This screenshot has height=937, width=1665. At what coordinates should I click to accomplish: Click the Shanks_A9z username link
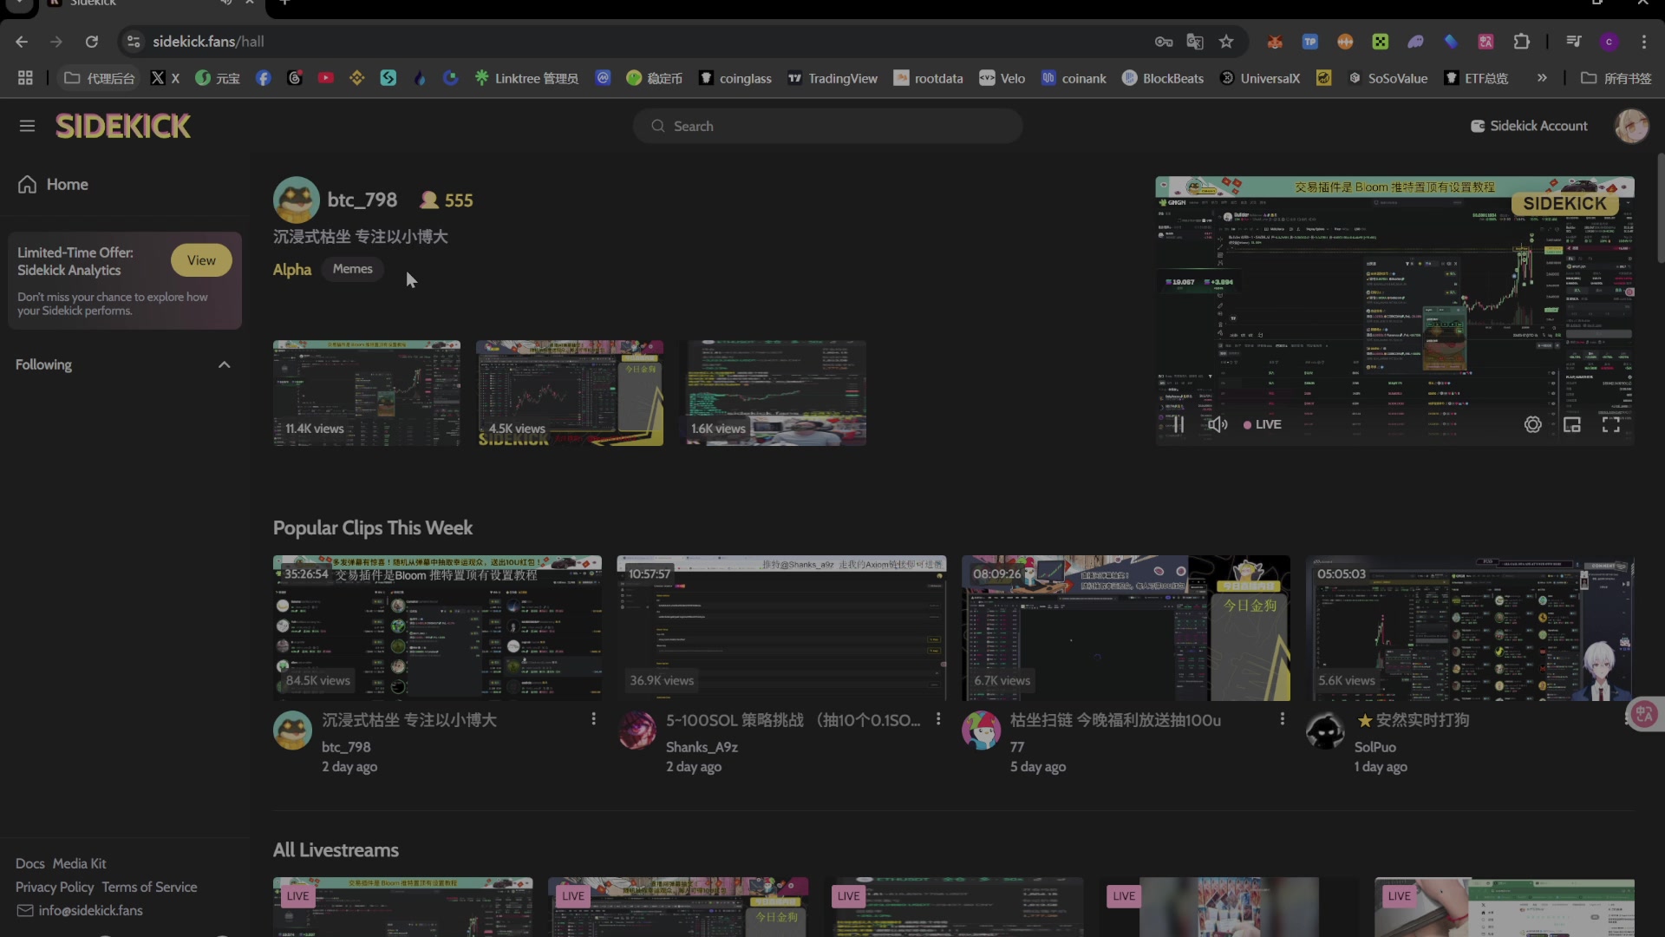[702, 747]
